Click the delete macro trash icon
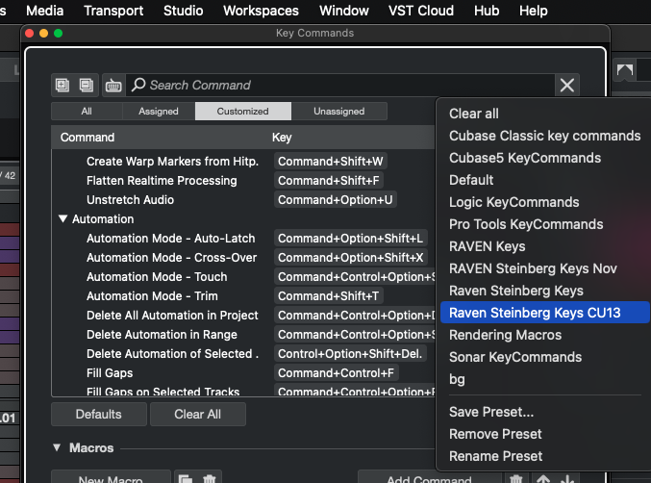651x483 pixels. 210,477
